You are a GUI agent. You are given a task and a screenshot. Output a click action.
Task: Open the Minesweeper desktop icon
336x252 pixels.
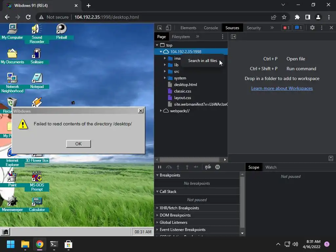(x=12, y=204)
